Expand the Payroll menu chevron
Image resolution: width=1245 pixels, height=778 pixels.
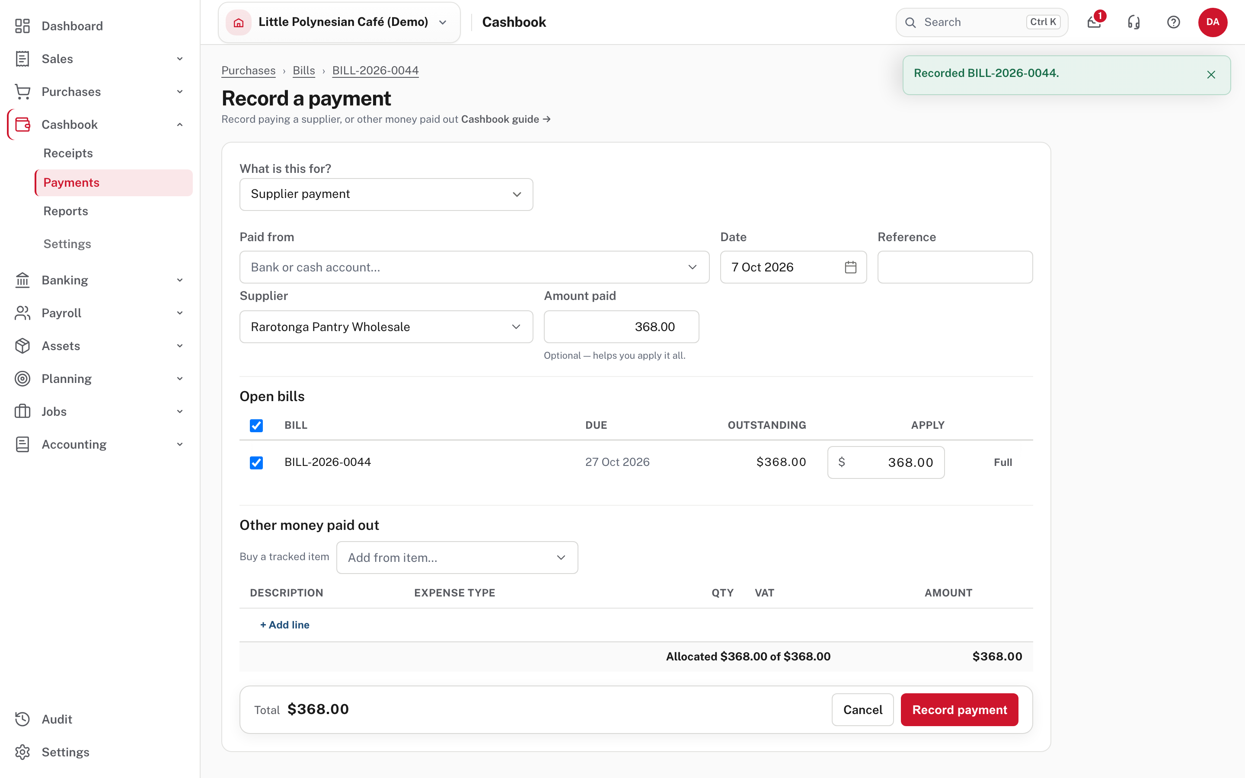[179, 313]
